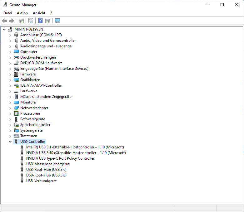Expand the Computer category
Image resolution: width=244 pixels, height=212 pixels.
pyautogui.click(x=10, y=52)
